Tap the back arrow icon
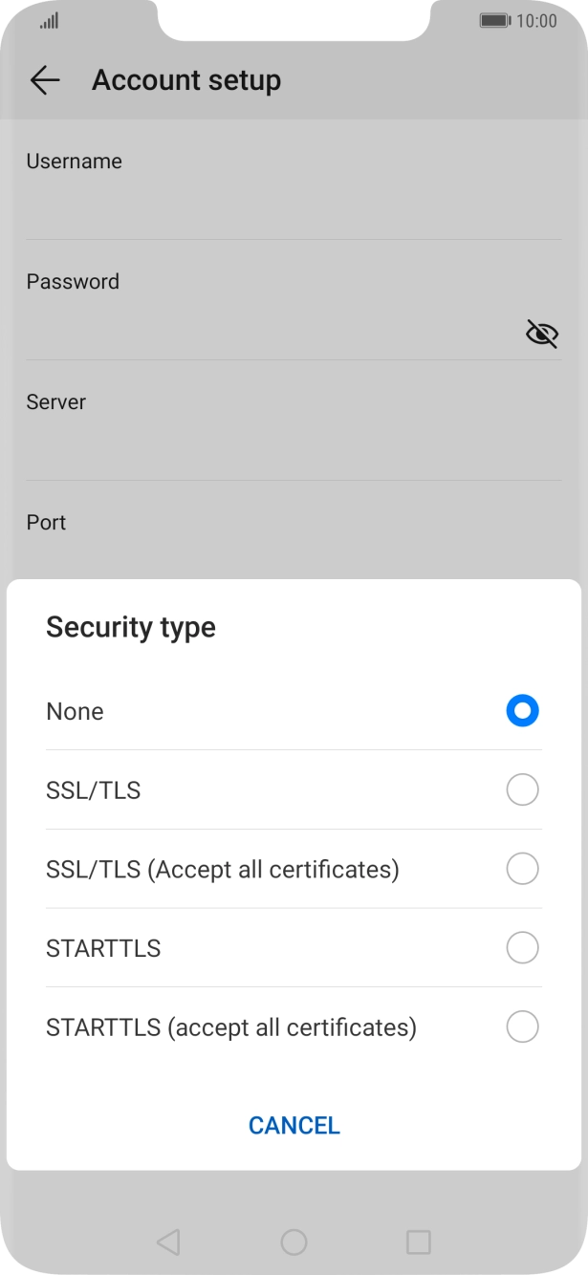This screenshot has height=1275, width=588. [x=45, y=80]
